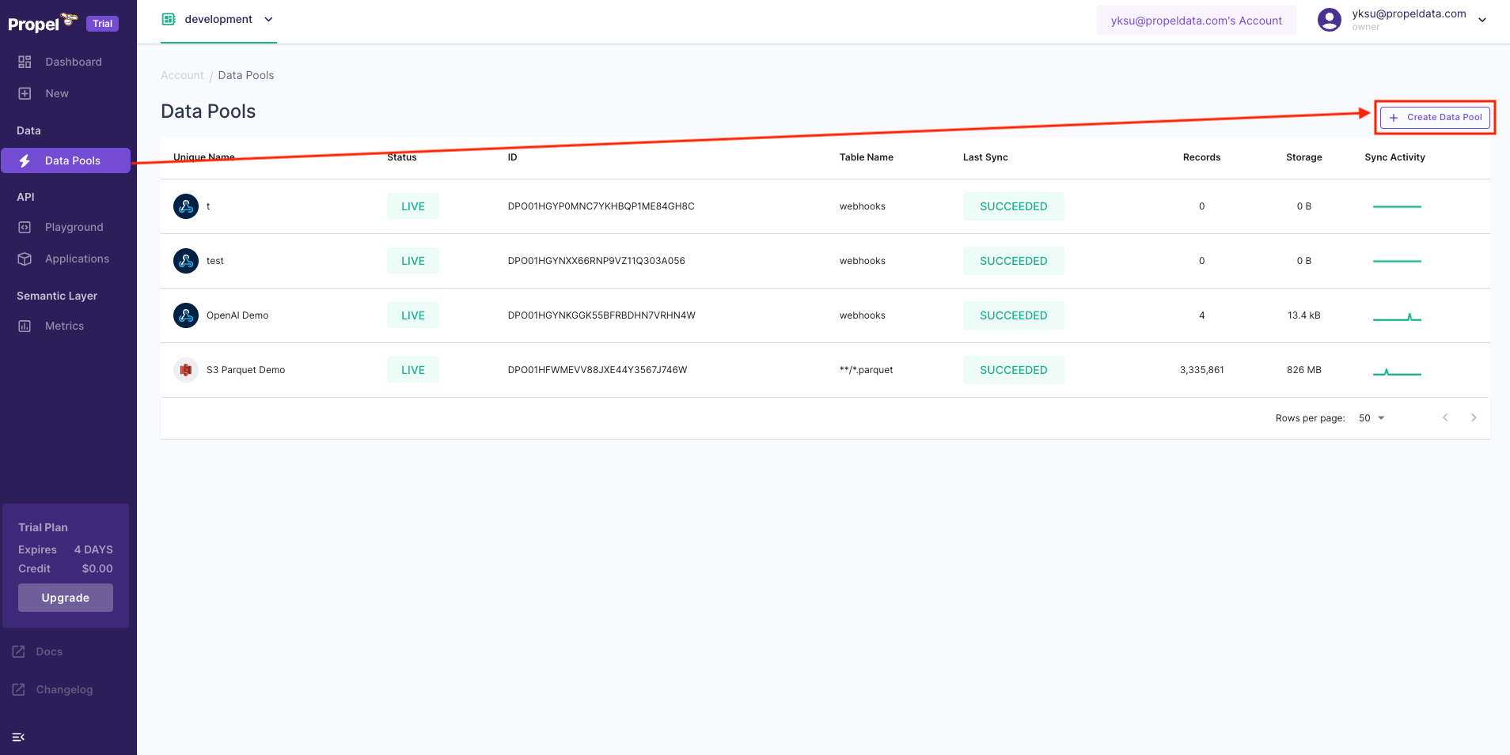This screenshot has height=755, width=1510.
Task: Click the Create Data Pool button
Action: (1433, 117)
